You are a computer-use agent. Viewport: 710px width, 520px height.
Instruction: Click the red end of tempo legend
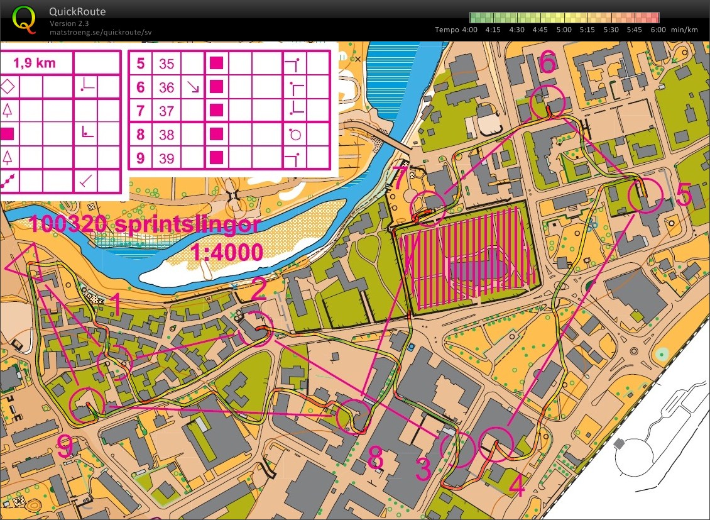point(653,18)
